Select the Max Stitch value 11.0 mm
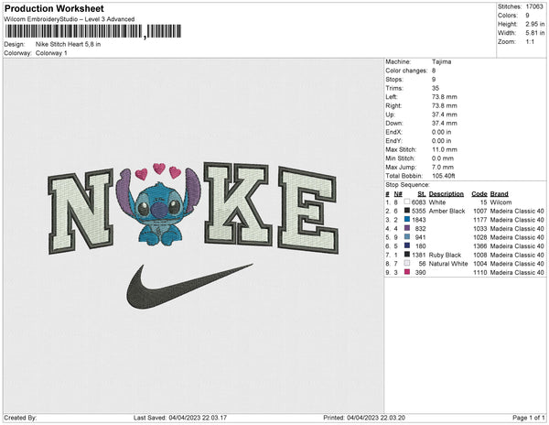 [445, 149]
